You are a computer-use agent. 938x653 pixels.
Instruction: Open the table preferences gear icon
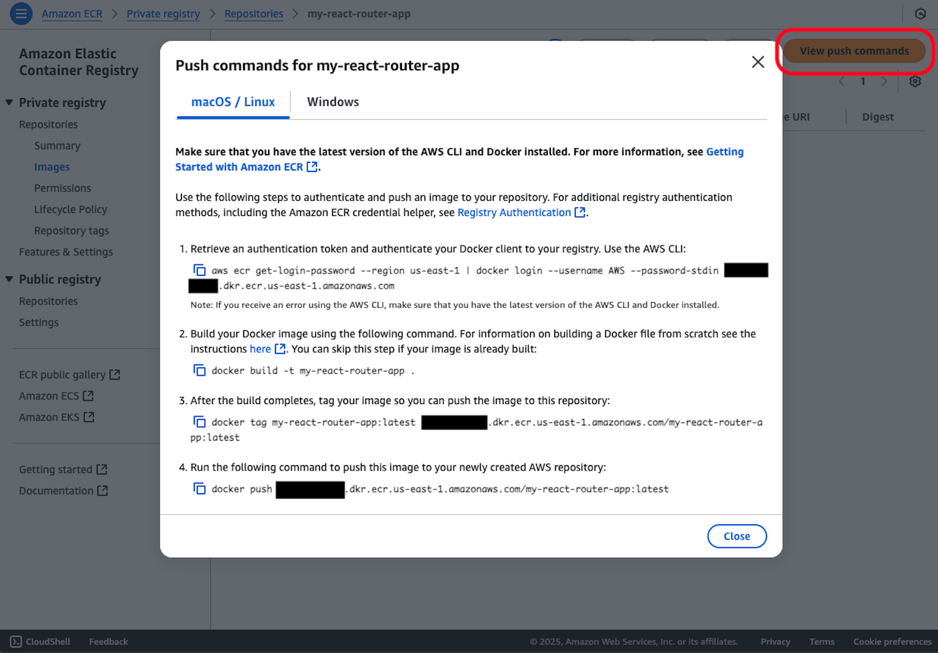click(x=915, y=81)
